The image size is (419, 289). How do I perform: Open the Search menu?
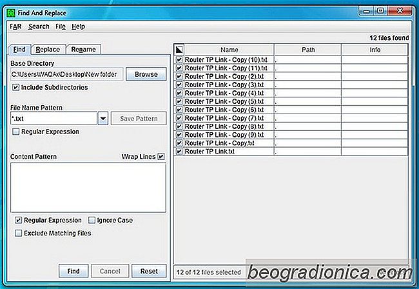(39, 26)
